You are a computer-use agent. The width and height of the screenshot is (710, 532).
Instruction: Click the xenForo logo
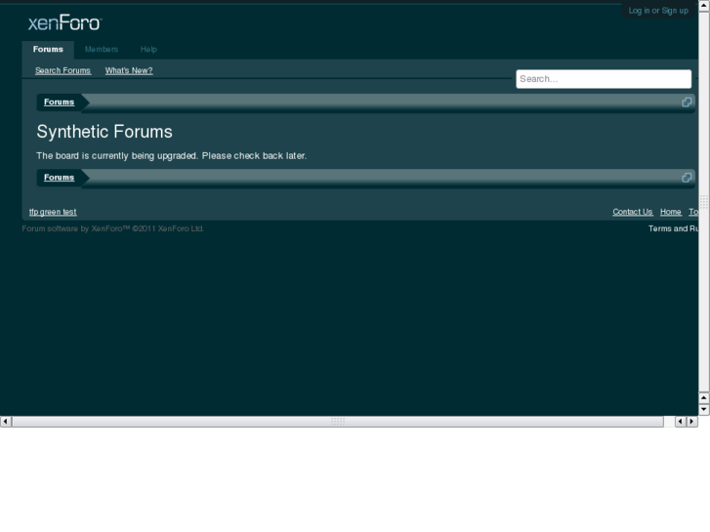65,22
